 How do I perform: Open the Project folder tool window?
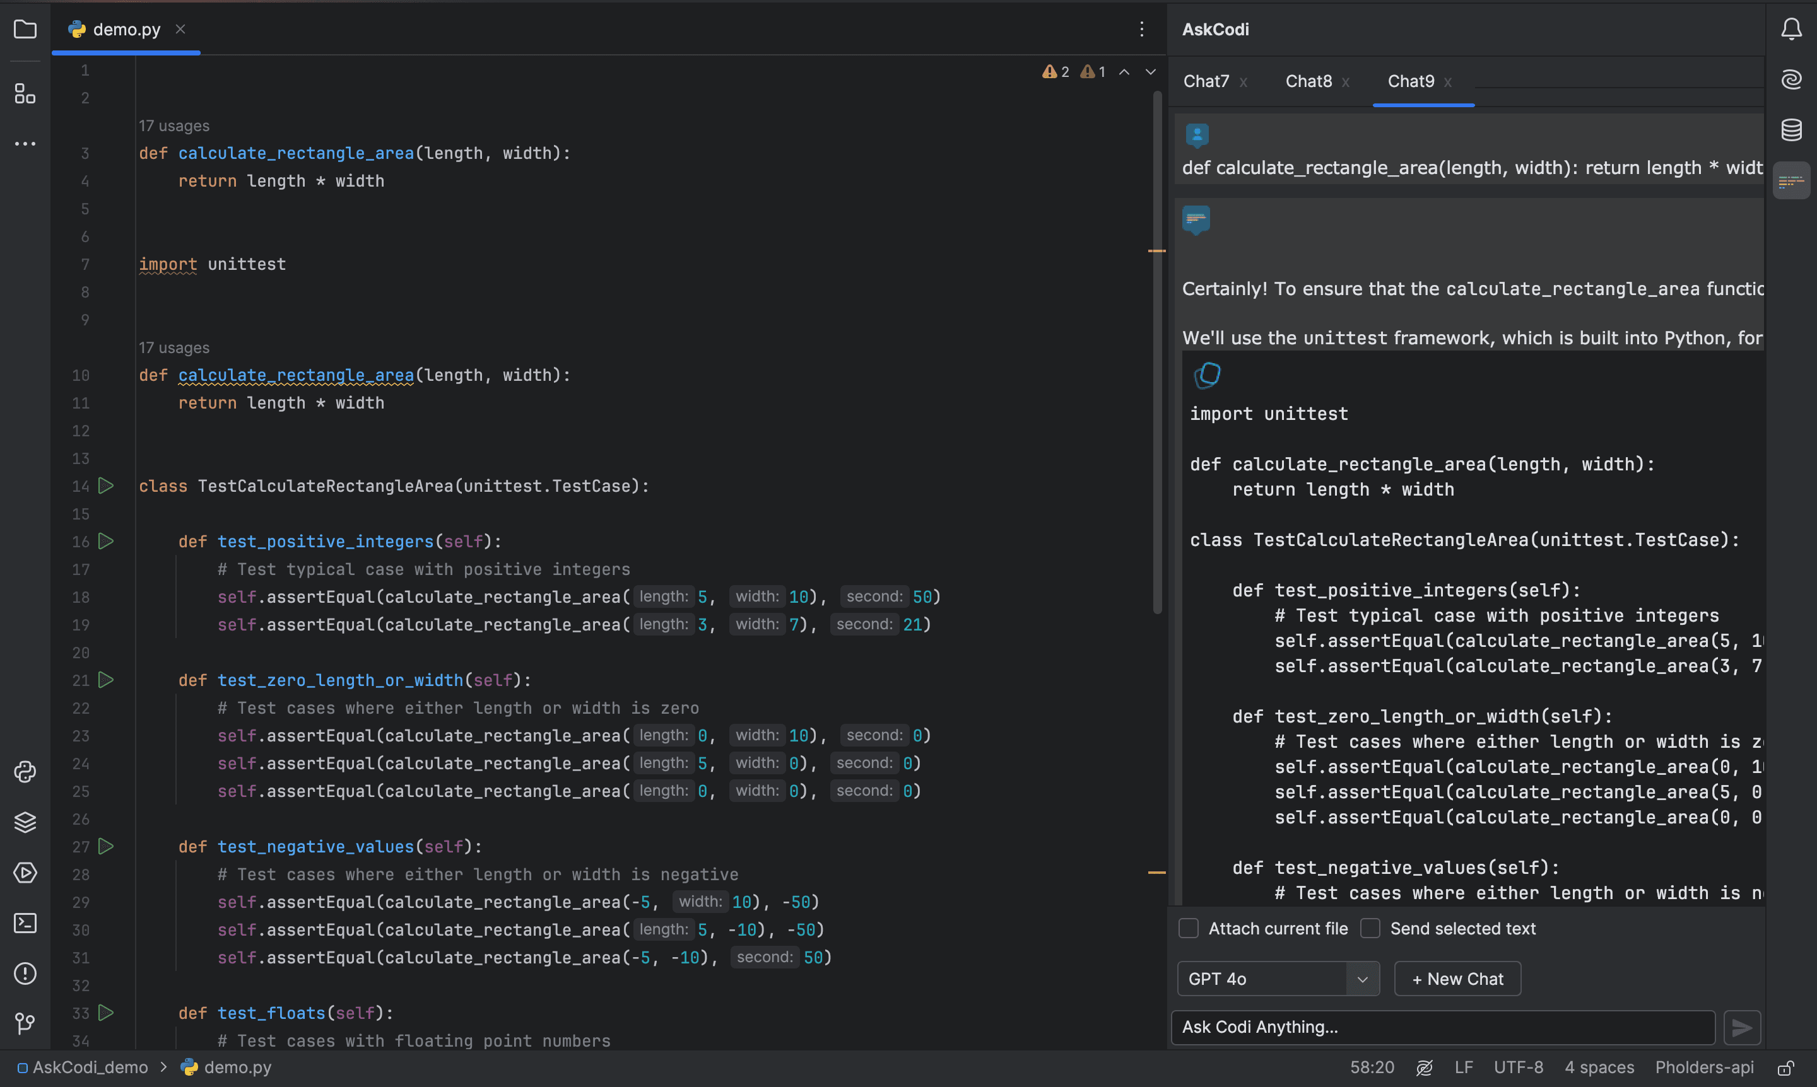[x=25, y=29]
